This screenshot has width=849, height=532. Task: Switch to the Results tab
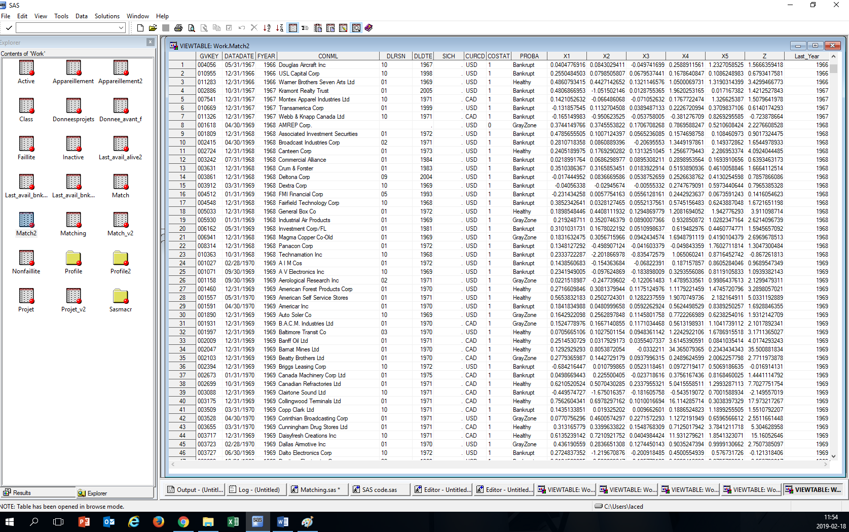tap(21, 492)
